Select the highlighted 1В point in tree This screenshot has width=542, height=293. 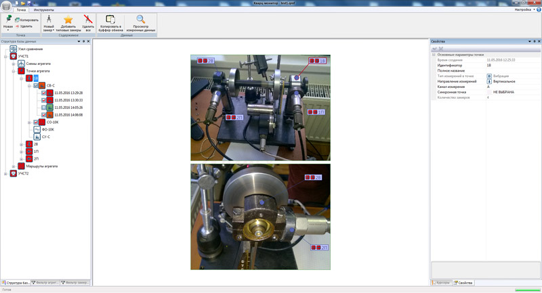(36, 78)
